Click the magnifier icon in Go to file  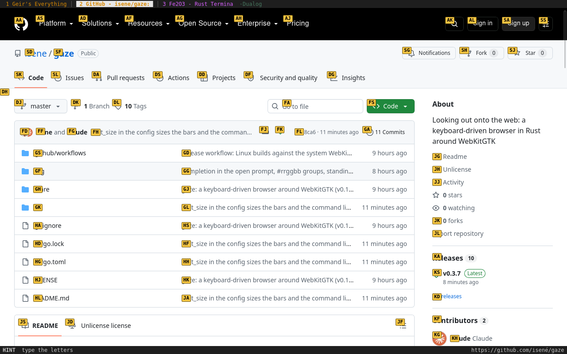pos(275,106)
